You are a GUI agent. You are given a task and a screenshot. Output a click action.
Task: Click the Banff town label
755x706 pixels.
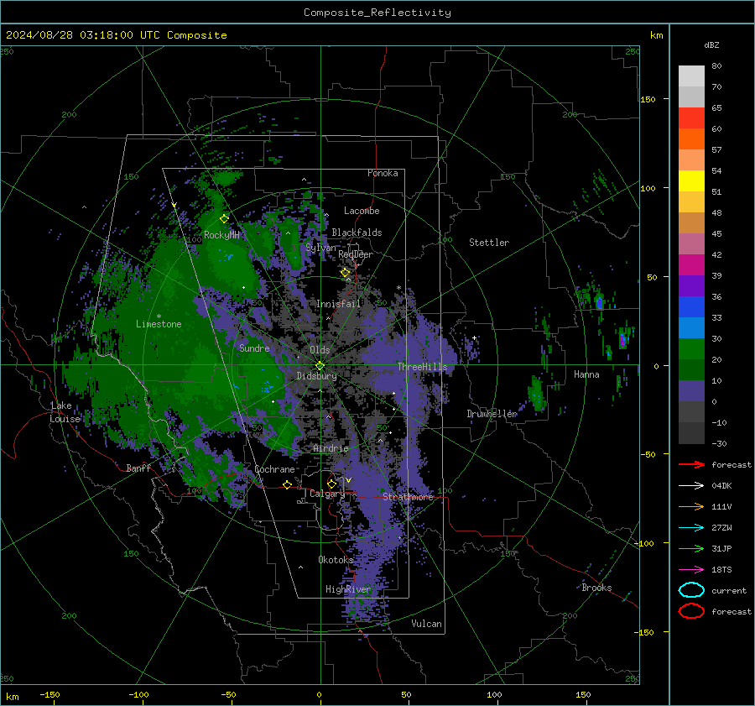coord(138,468)
